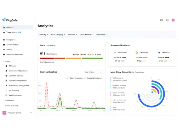Open the Last 30 days range dropdown
Viewport: 179px width, 134px height.
93,72
